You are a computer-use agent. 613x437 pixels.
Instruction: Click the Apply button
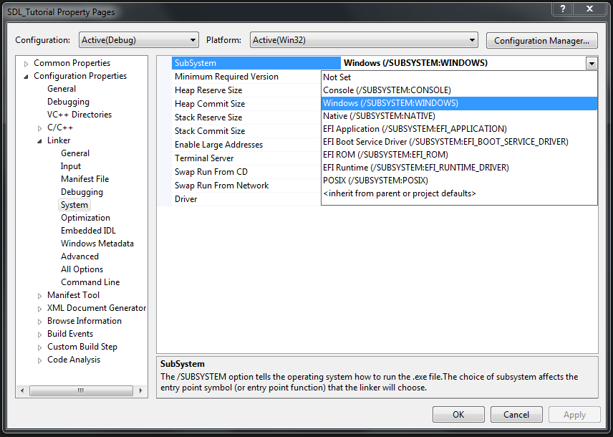(x=574, y=415)
